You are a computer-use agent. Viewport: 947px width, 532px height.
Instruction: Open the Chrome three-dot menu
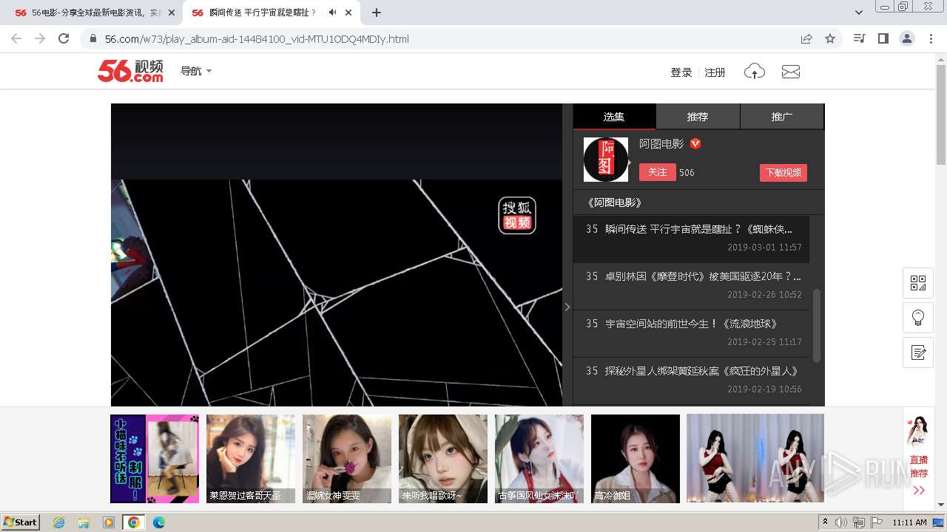coord(931,38)
